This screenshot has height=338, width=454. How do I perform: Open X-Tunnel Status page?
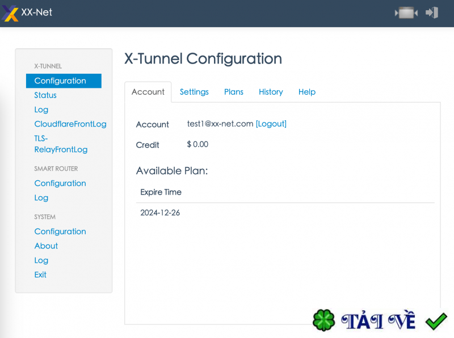point(45,95)
